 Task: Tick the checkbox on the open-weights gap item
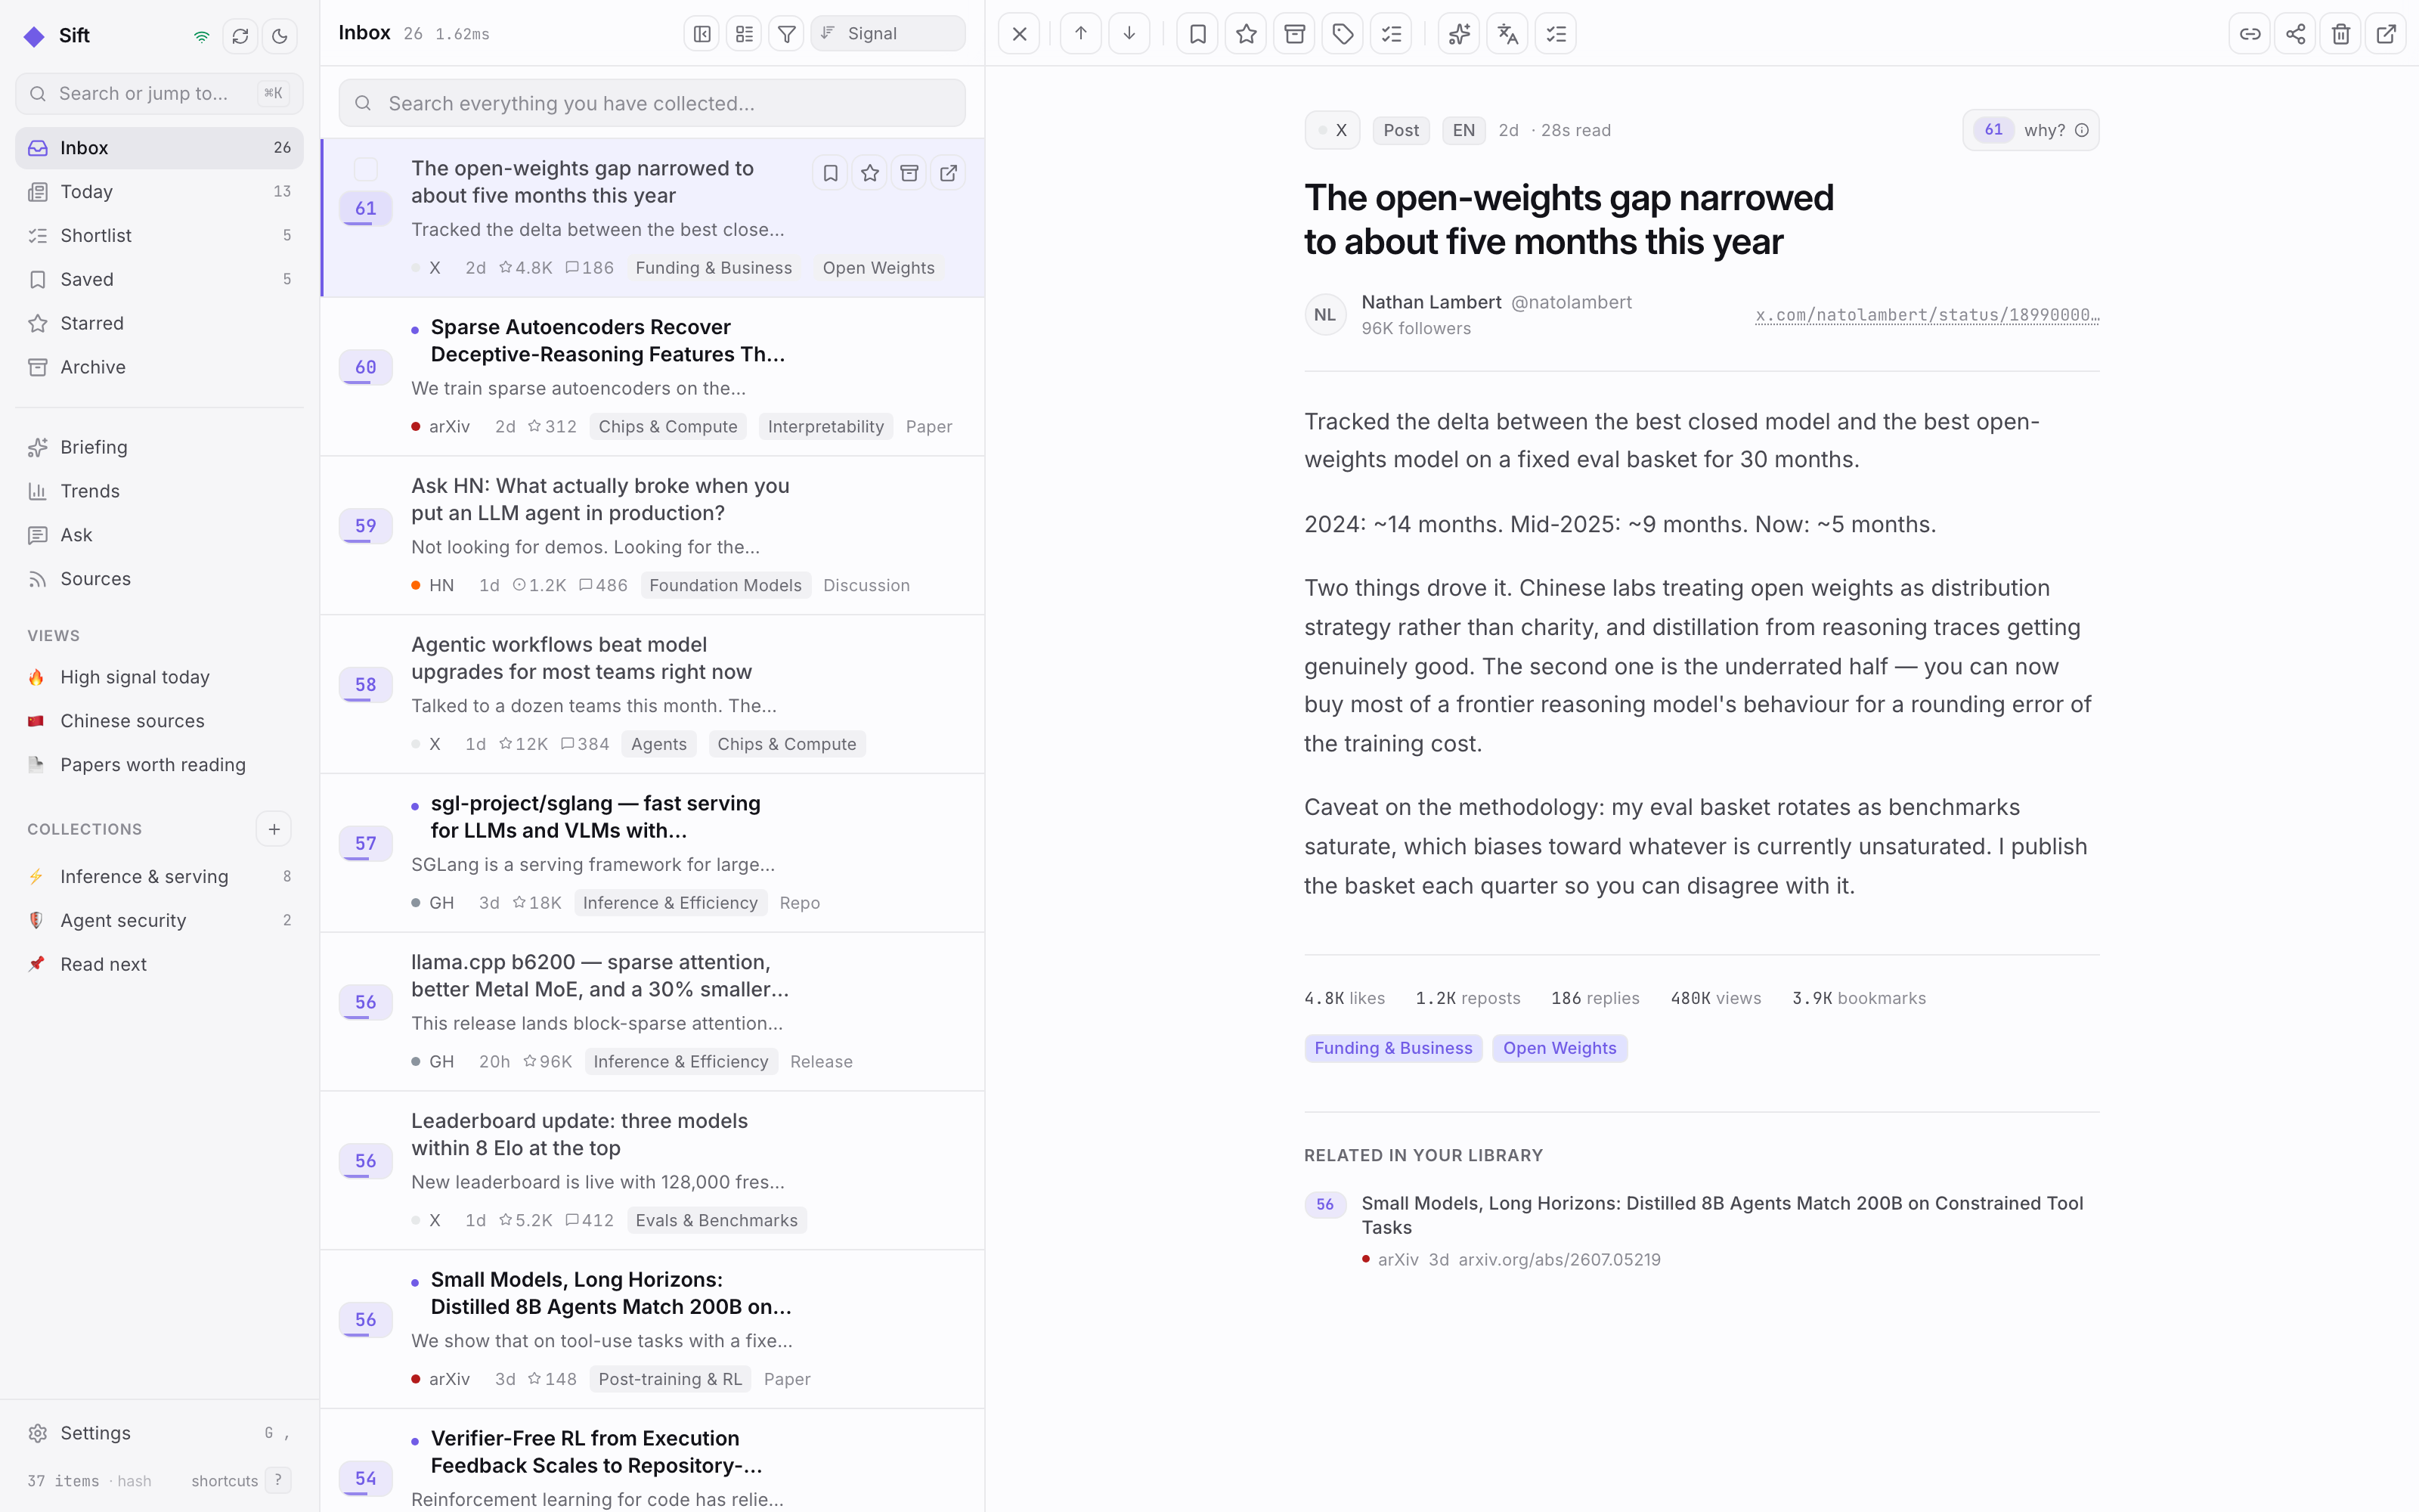pyautogui.click(x=366, y=169)
